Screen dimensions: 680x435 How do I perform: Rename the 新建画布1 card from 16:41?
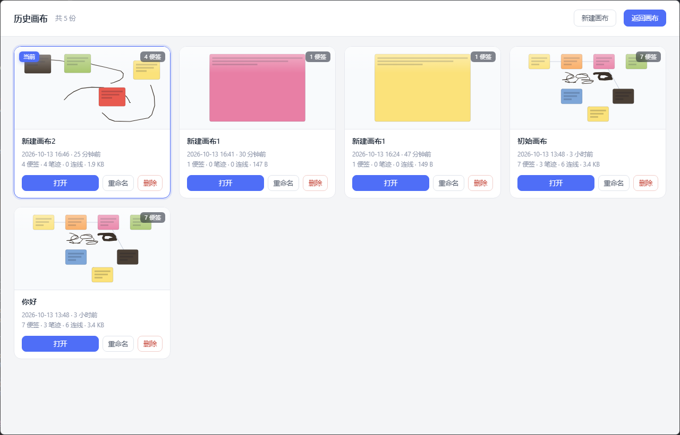tap(283, 183)
